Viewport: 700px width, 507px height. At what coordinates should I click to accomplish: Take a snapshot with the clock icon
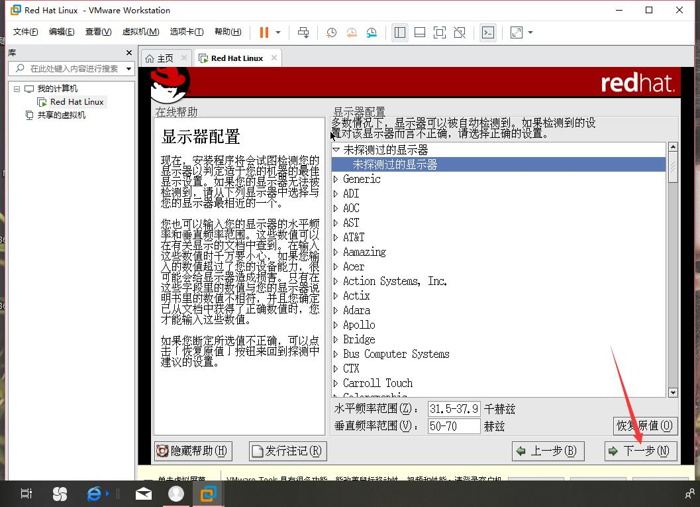pos(331,32)
